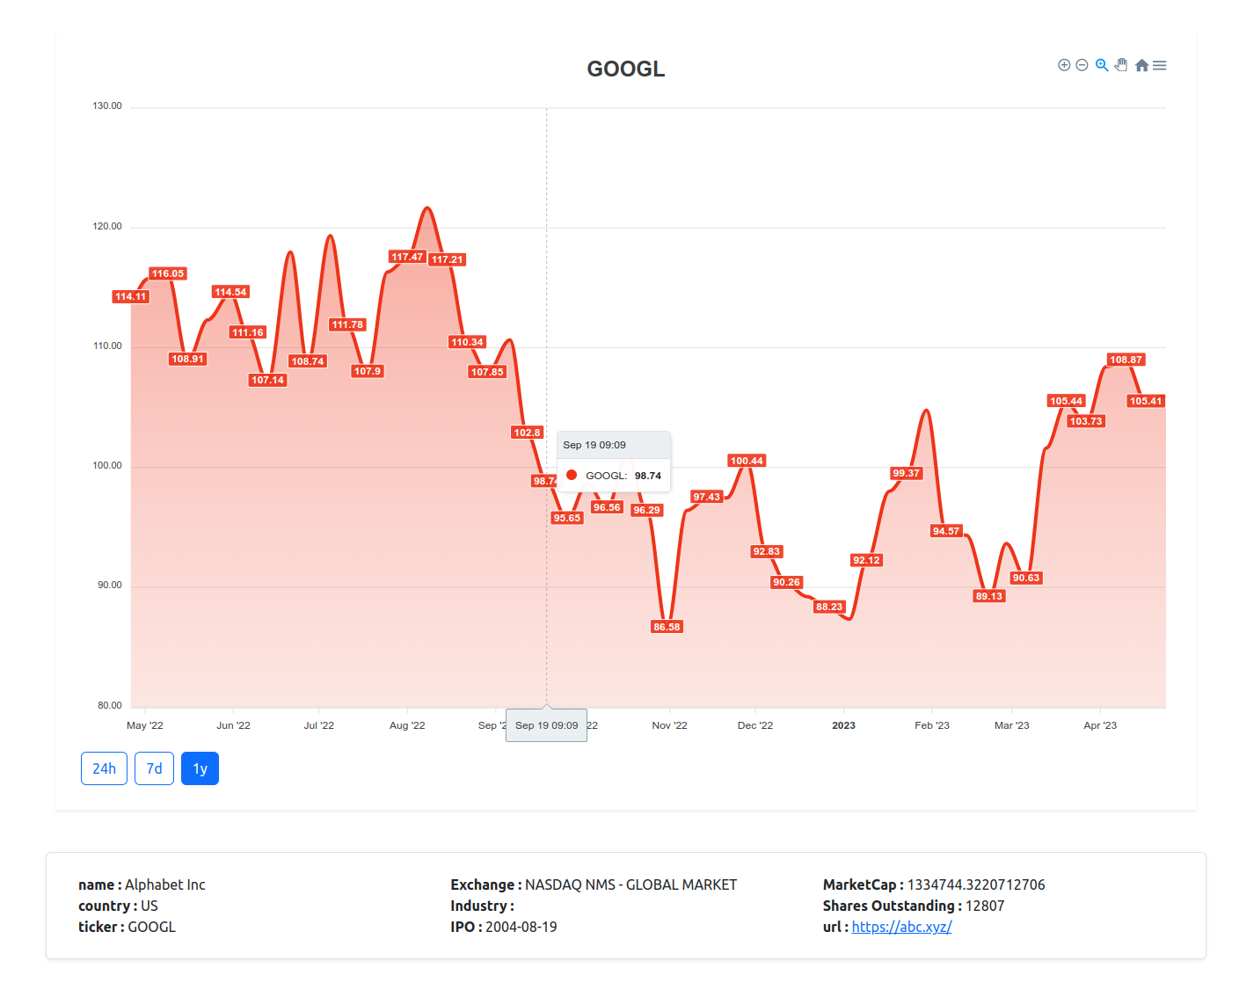Click the Apr '23 x-axis label
1239x990 pixels.
tap(1100, 725)
